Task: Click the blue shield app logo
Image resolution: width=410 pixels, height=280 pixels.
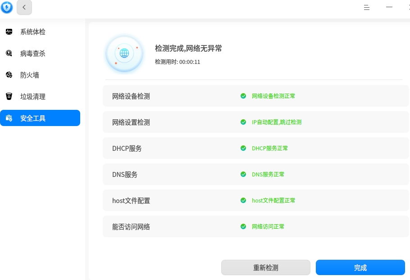Action: pos(7,7)
